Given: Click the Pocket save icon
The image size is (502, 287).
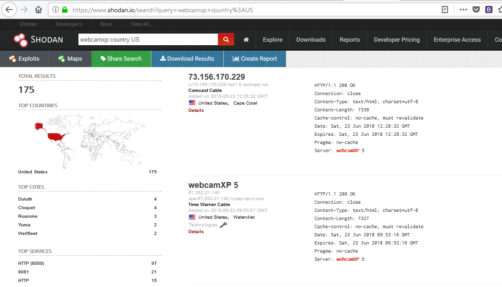Looking at the screenshot, I should click(x=476, y=10).
